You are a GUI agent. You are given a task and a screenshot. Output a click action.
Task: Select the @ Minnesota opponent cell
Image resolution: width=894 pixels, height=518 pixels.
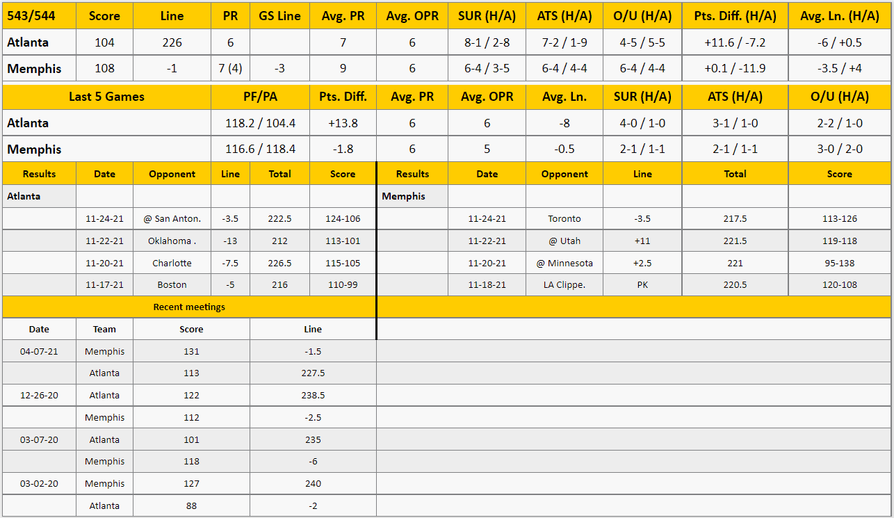click(x=564, y=263)
